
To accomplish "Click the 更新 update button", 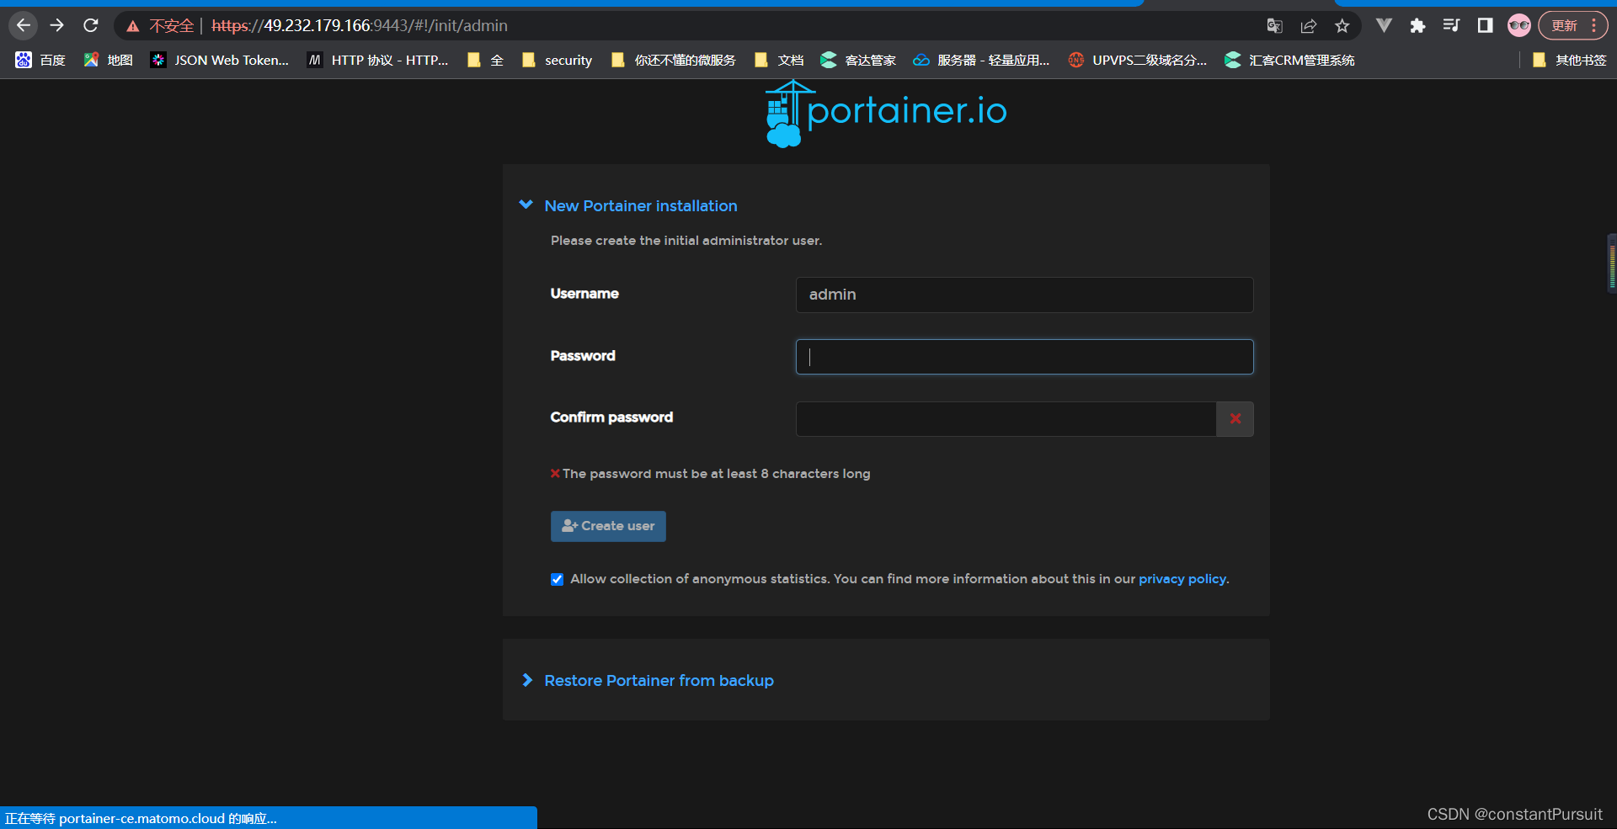I will click(x=1565, y=26).
